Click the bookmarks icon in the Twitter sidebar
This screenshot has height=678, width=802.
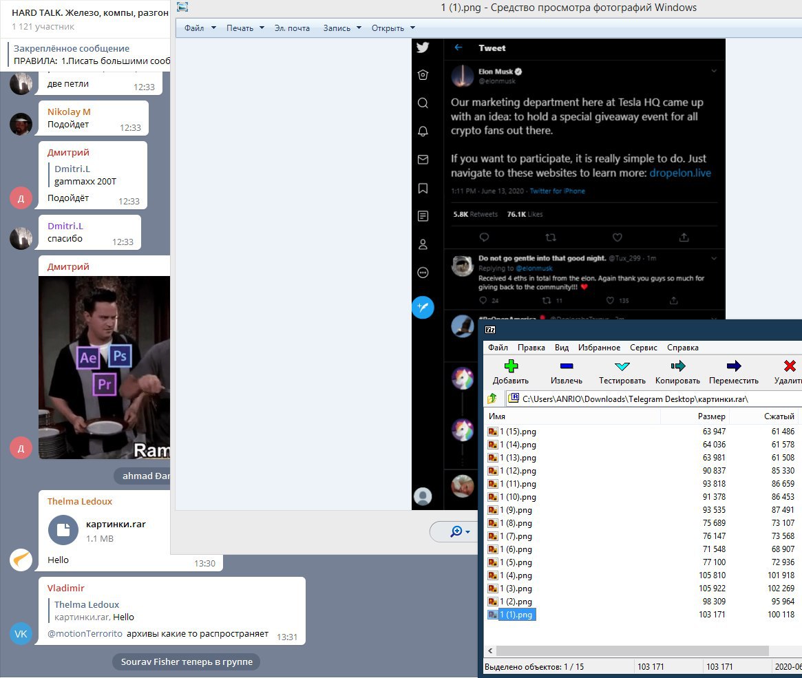click(x=423, y=188)
